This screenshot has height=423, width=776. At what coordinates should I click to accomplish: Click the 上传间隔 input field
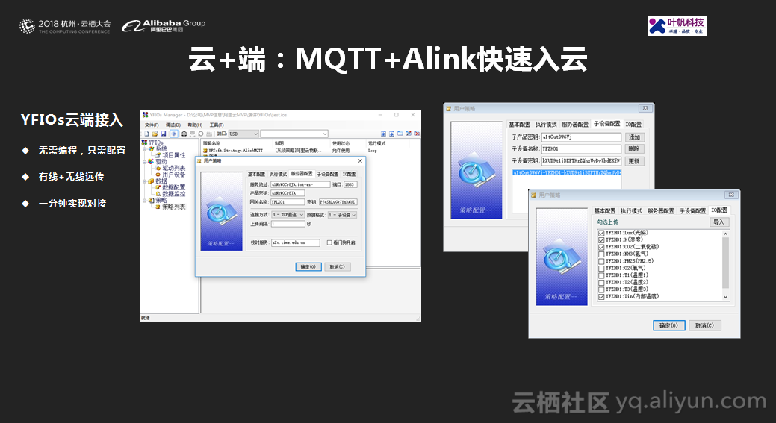(x=288, y=224)
